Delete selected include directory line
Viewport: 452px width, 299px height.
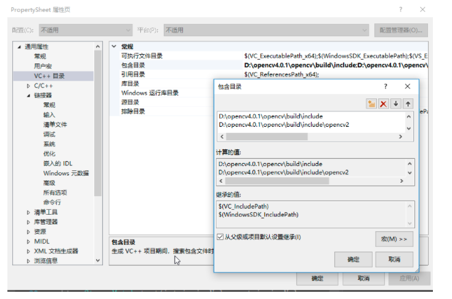click(384, 104)
